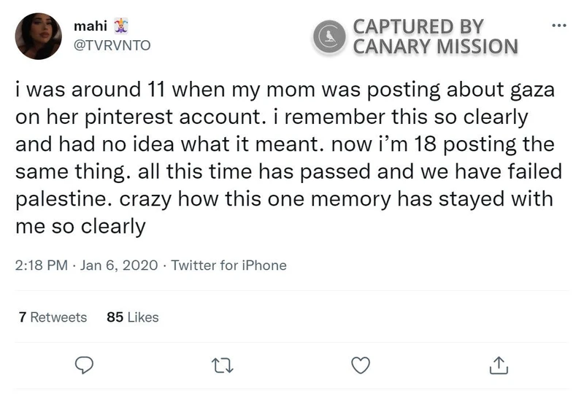584x399 pixels.
Task: Click the 2:18 PM timestamp
Action: (x=39, y=266)
